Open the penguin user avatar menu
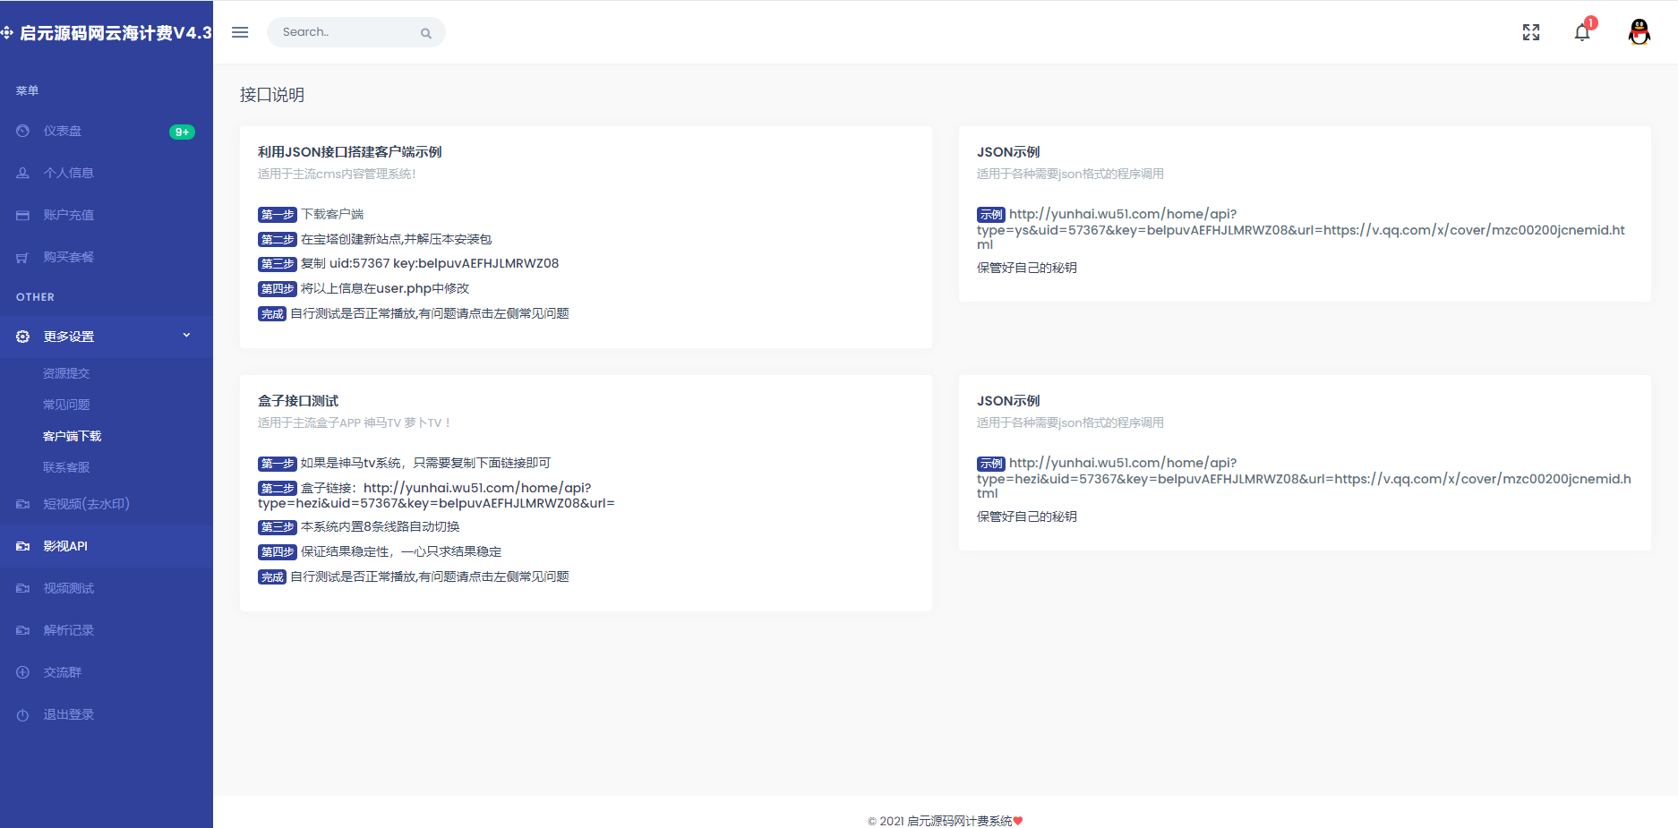 1639,32
